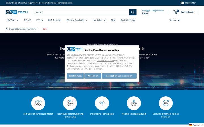Reject cookies with Ablehnen button

pos(93,76)
